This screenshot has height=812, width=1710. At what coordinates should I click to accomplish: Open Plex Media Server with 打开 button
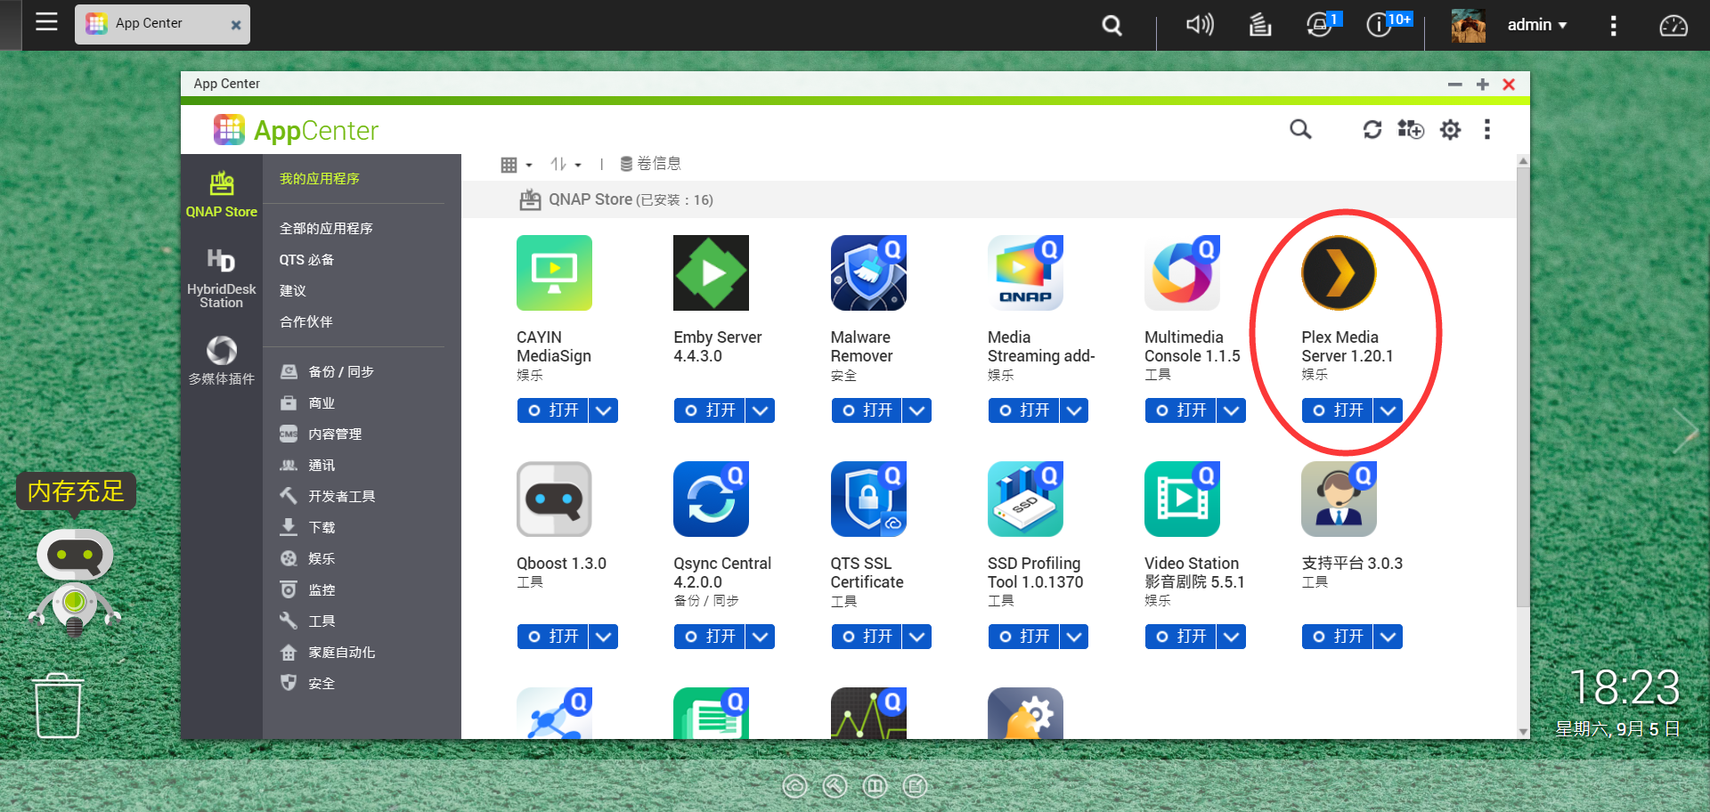point(1339,410)
